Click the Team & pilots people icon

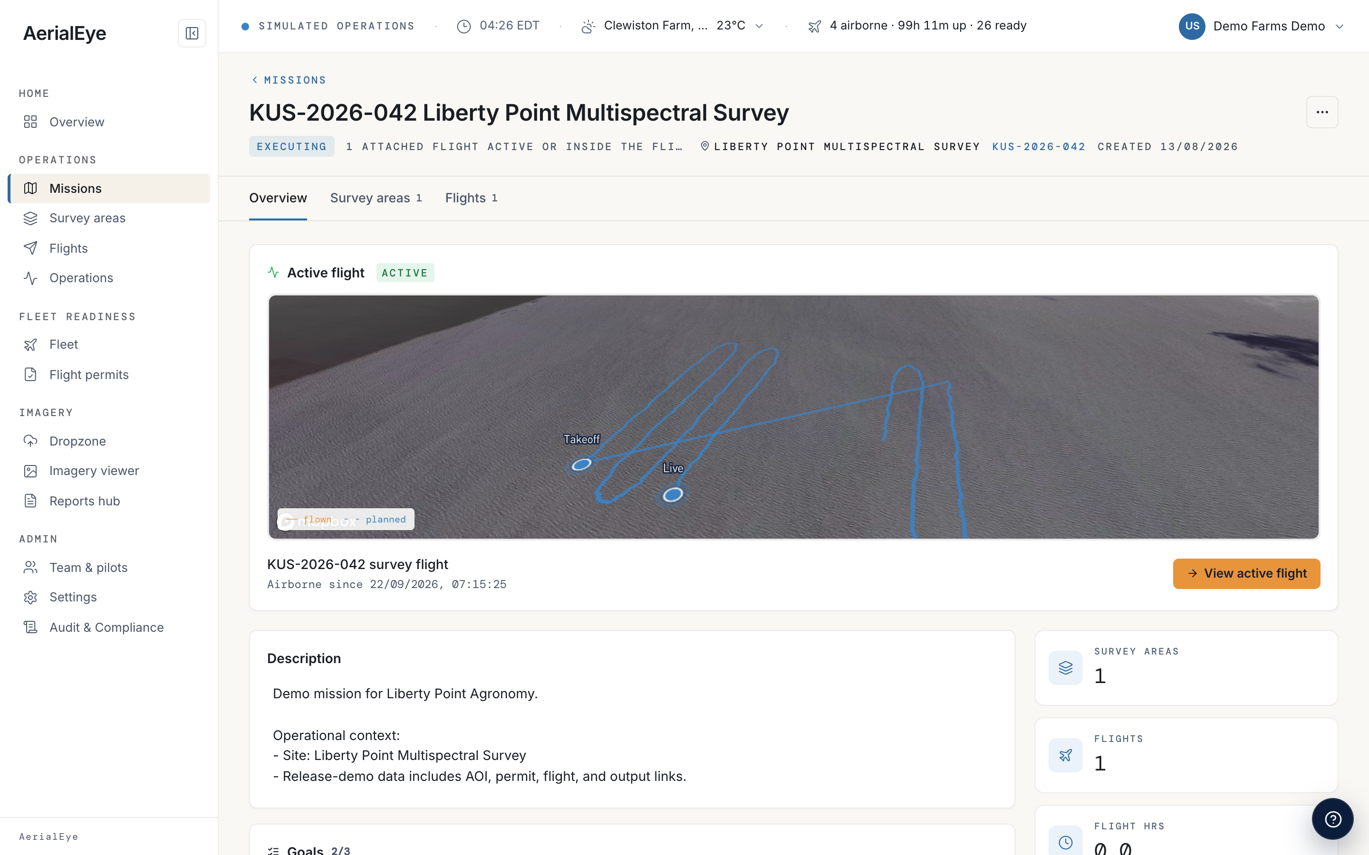tap(30, 568)
